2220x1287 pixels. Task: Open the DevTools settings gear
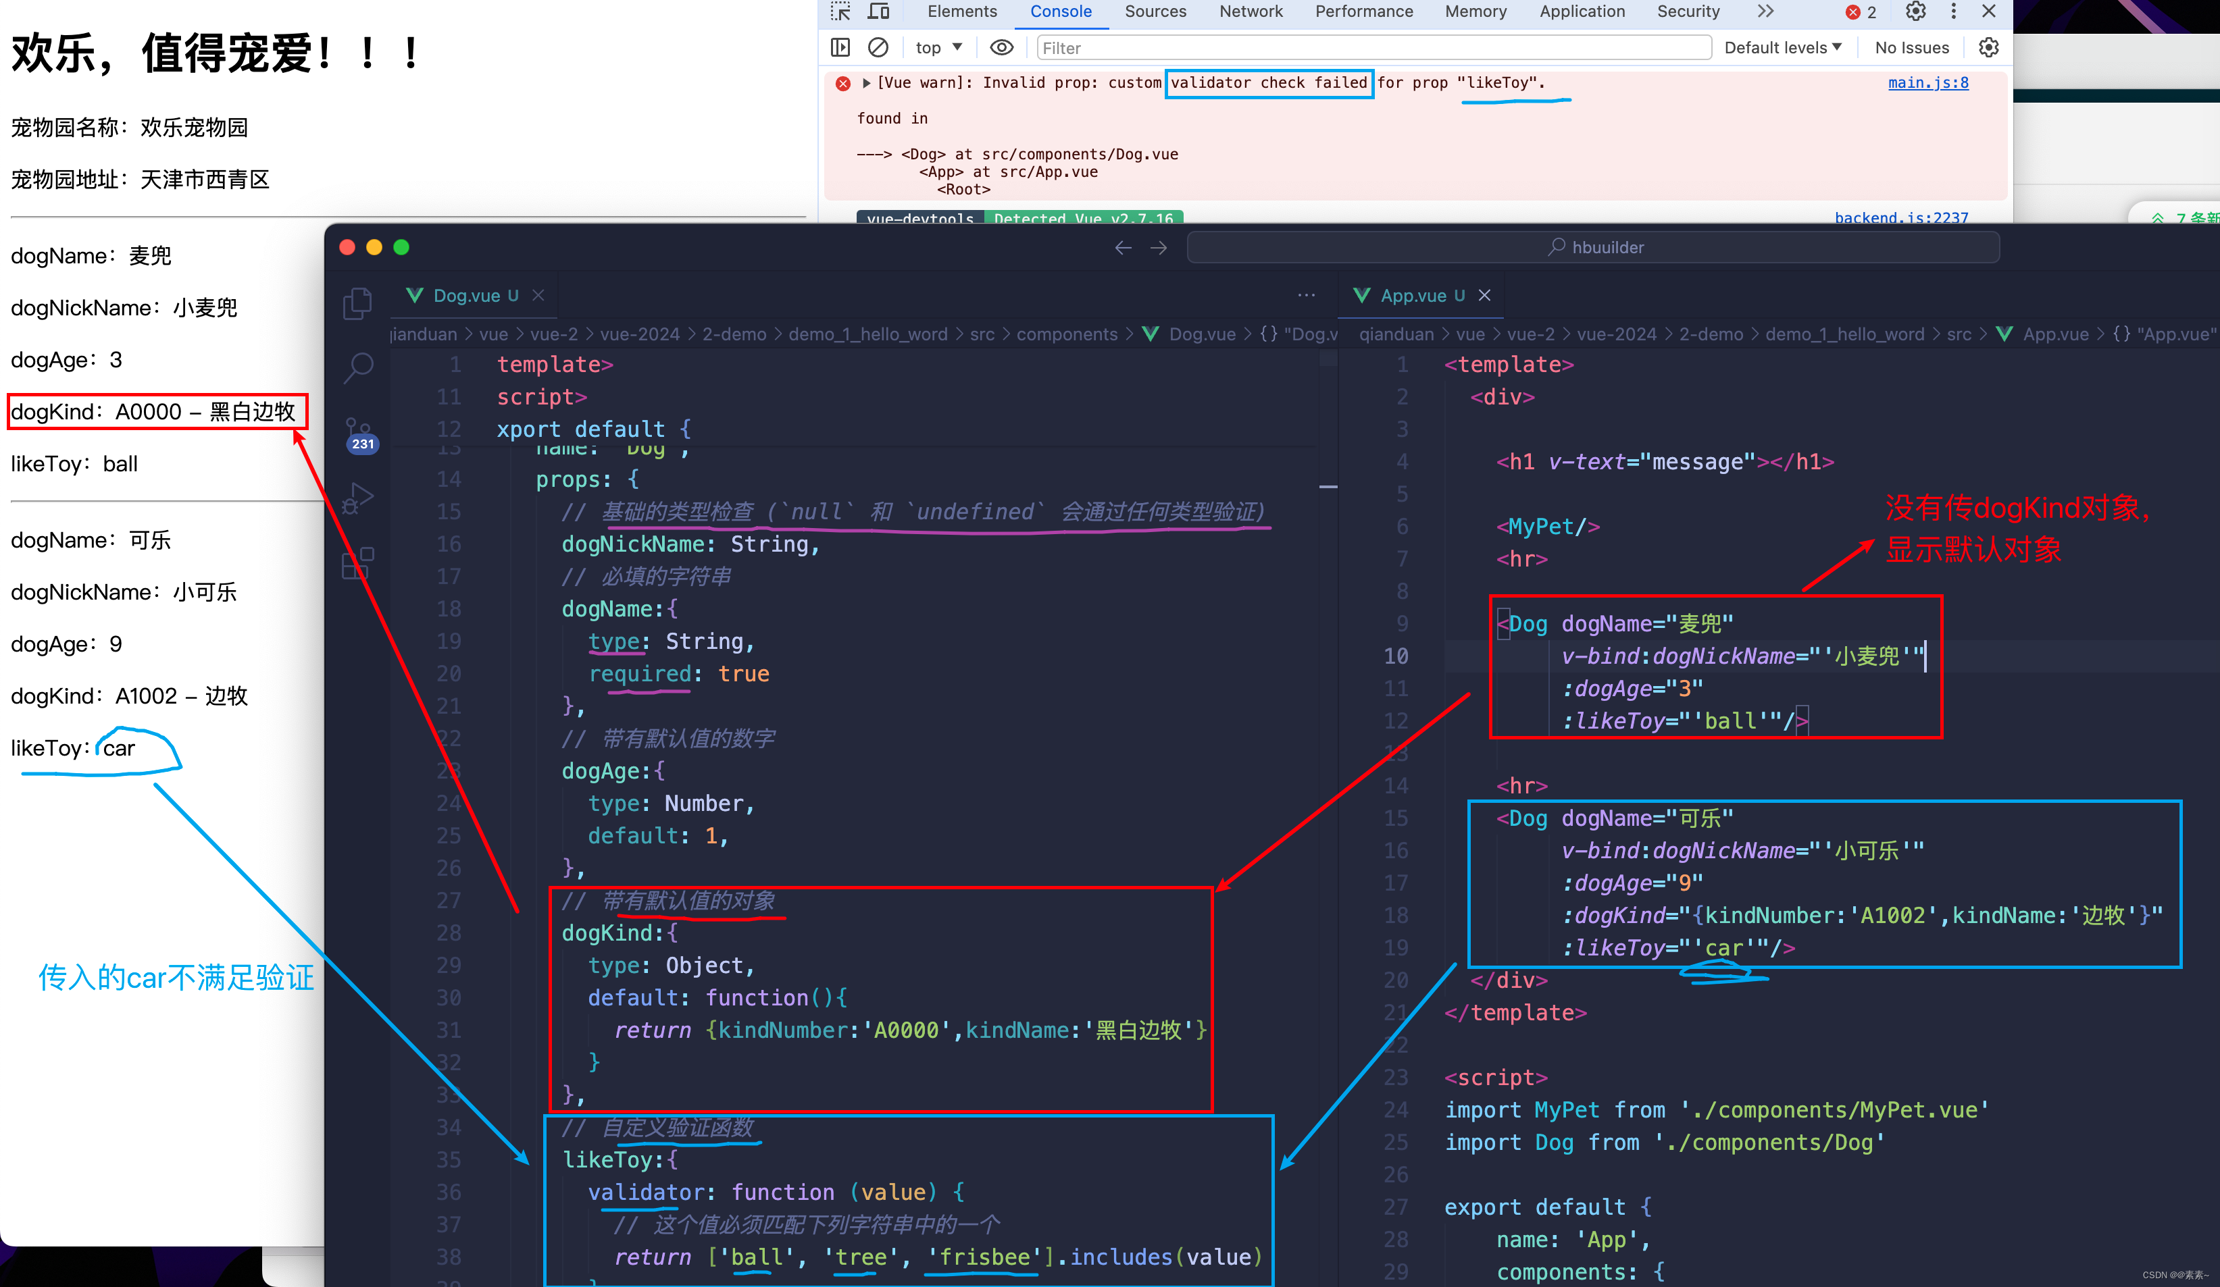click(x=1915, y=11)
